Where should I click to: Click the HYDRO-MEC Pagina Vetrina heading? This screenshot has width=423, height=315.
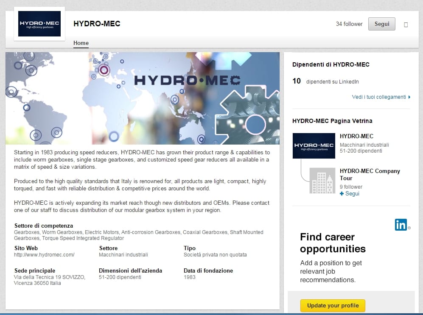coord(332,121)
